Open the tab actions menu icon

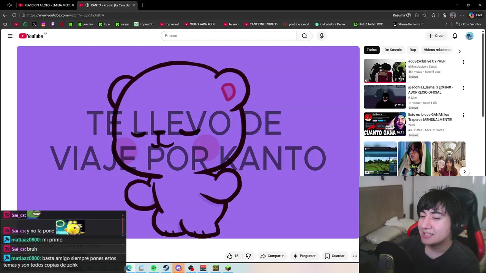click(x=9, y=5)
